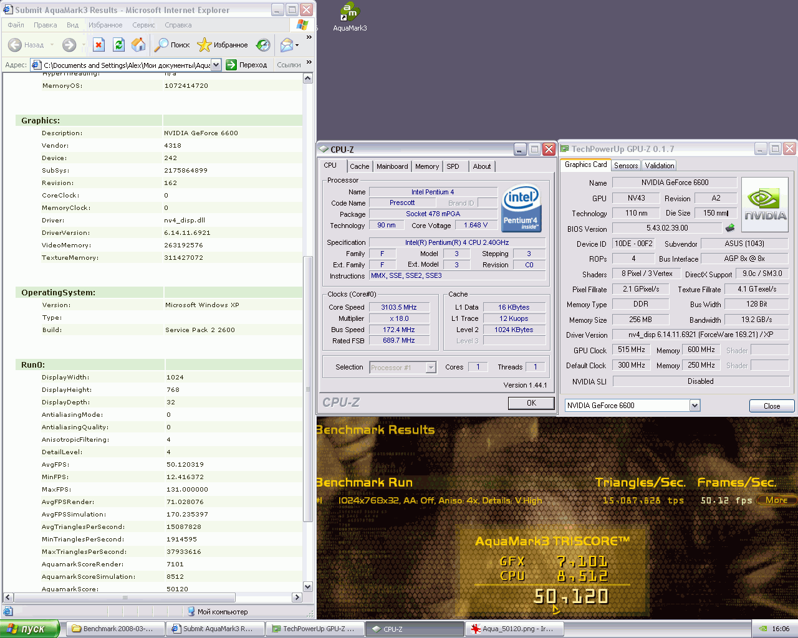
Task: Click the Forward arrow in Internet Explorer
Action: pos(69,45)
